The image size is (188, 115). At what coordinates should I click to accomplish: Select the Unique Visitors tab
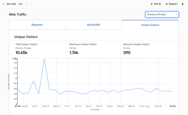click(x=150, y=25)
